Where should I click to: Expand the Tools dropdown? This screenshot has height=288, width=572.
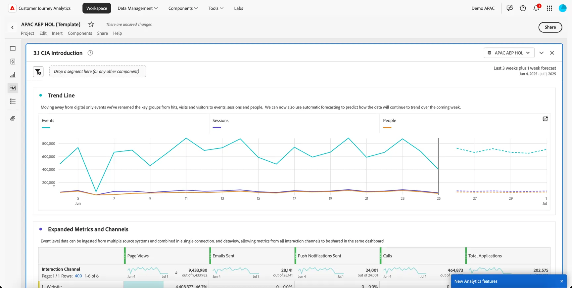click(216, 8)
